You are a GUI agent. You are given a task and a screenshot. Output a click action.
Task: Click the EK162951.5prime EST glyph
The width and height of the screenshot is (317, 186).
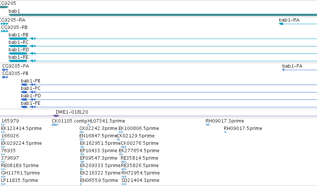tap(82, 147)
